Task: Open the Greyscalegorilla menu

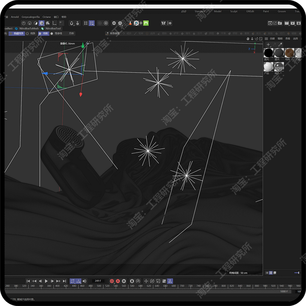Action: (30, 17)
